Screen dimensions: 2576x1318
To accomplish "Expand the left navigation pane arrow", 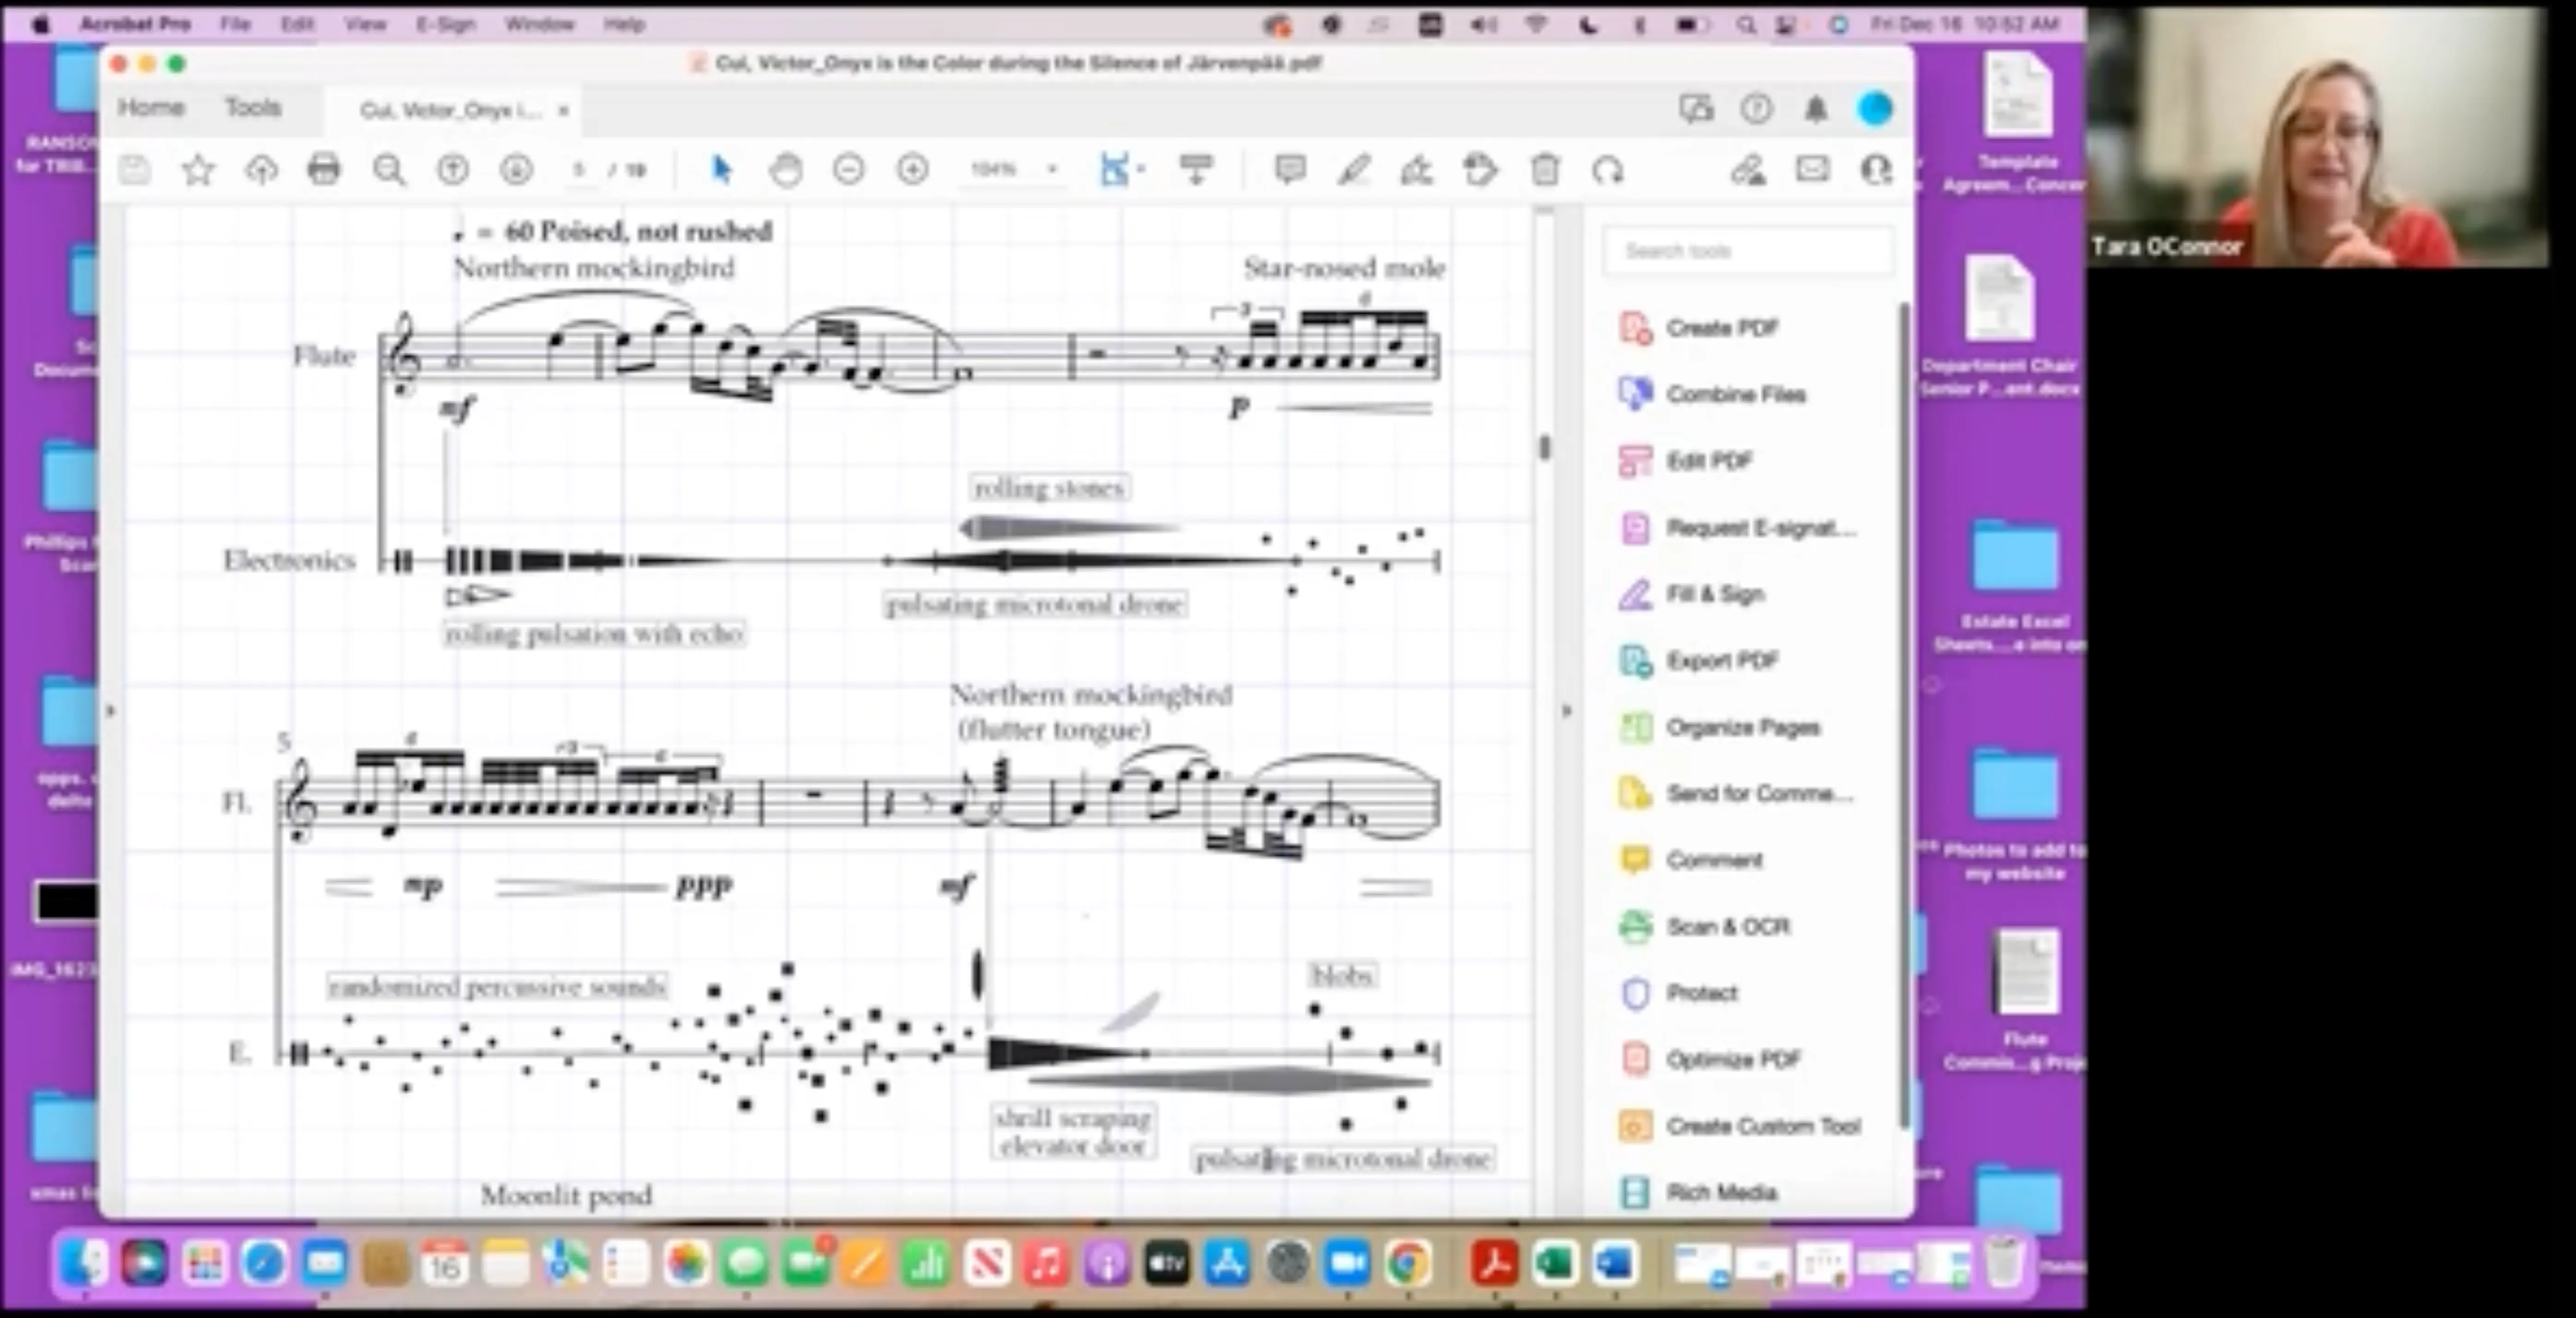I will [111, 711].
